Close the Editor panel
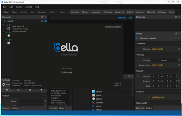 pos(179,33)
